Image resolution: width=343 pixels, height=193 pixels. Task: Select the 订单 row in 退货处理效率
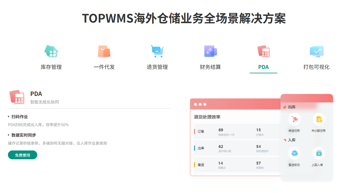(x=201, y=132)
